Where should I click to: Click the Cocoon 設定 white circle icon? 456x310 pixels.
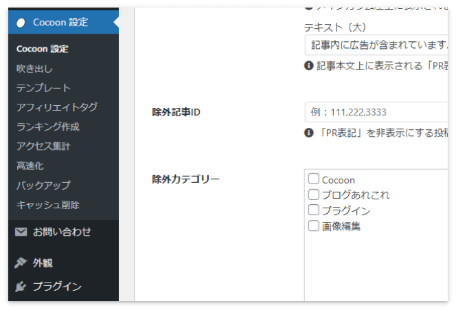pyautogui.click(x=21, y=23)
